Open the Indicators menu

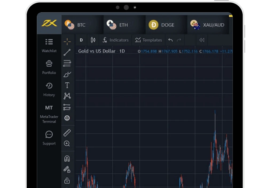(x=116, y=40)
